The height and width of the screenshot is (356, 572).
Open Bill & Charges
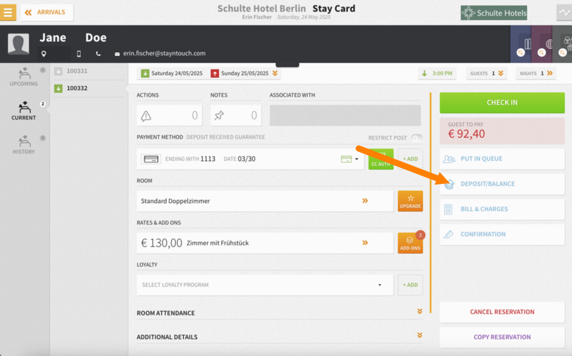tap(502, 209)
